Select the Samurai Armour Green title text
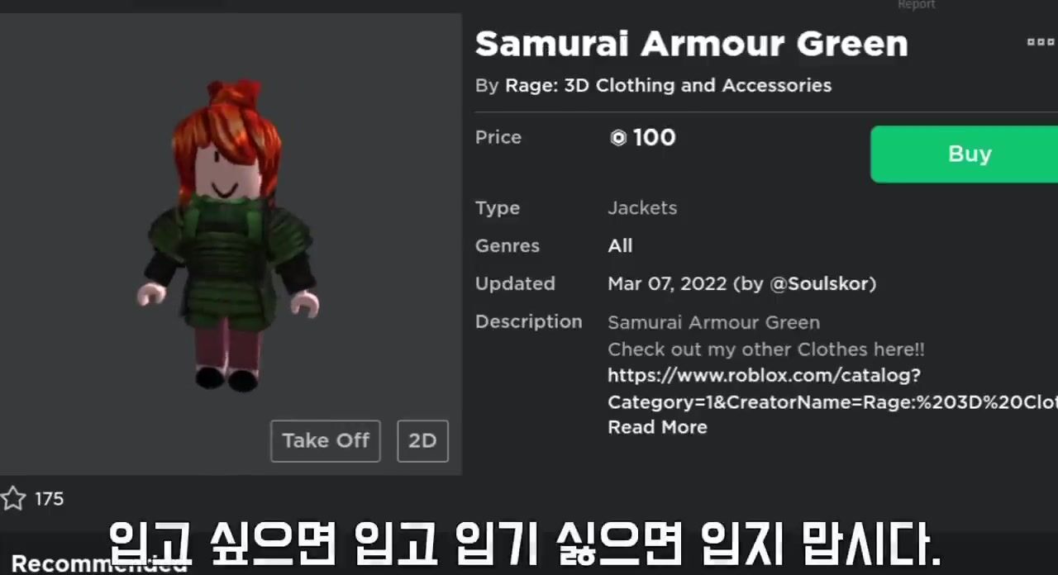 coord(691,44)
